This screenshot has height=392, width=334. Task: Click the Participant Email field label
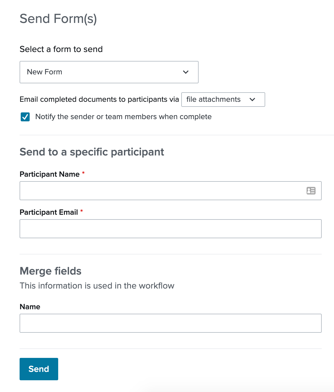point(49,212)
